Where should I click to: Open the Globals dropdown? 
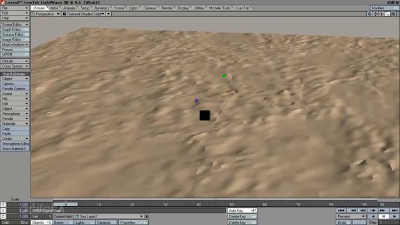[15, 61]
